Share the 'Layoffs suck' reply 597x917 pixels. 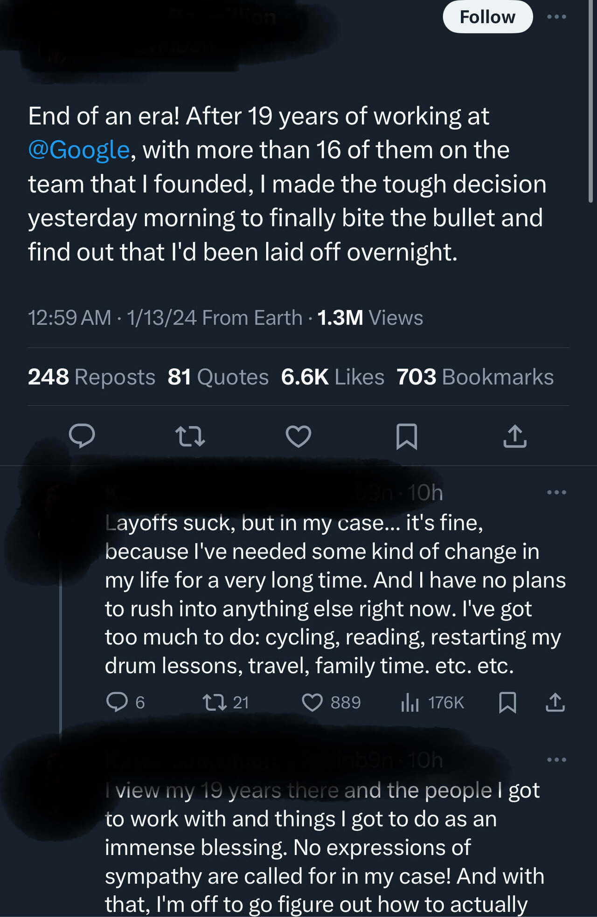click(555, 702)
